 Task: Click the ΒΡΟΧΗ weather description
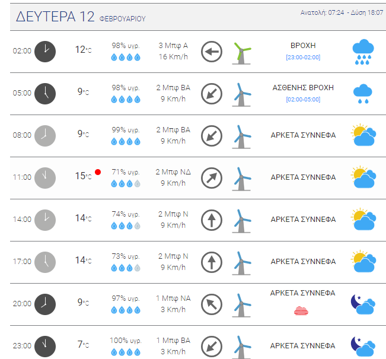(302, 45)
